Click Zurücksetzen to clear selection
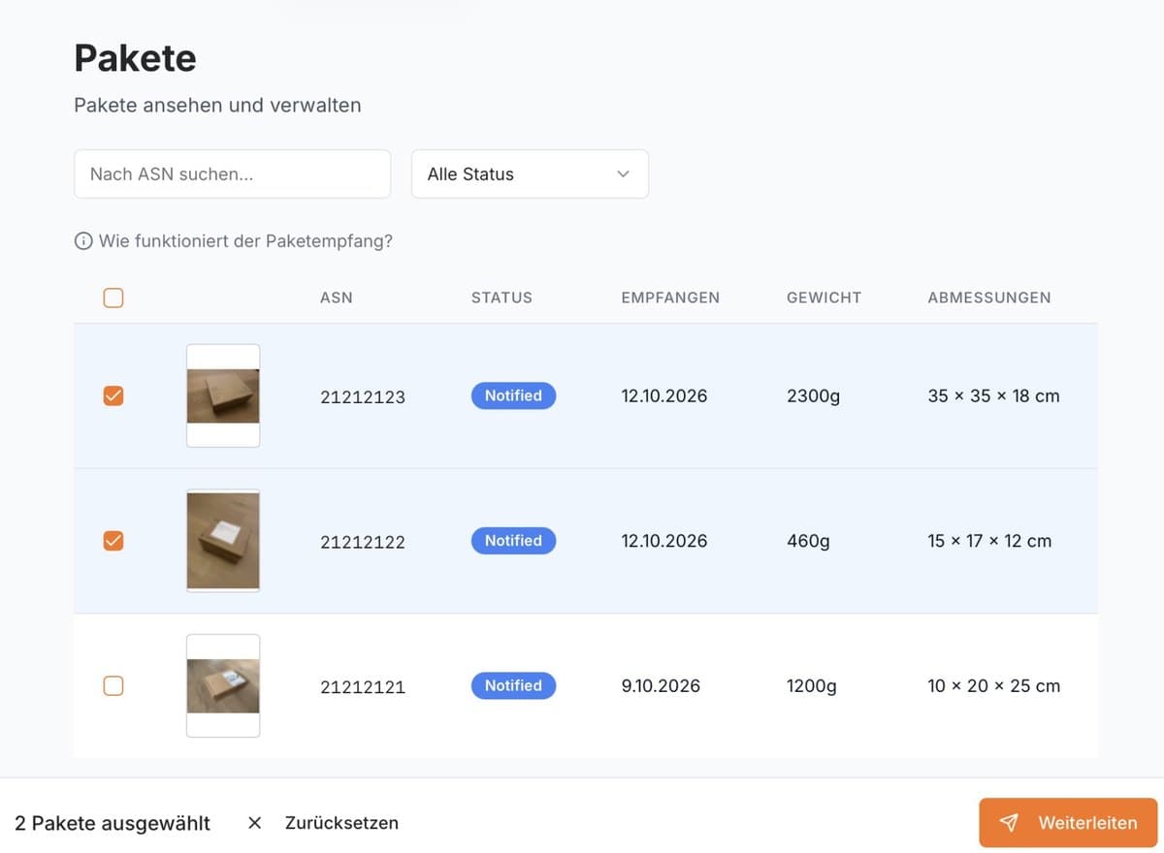This screenshot has width=1164, height=853. coord(341,823)
